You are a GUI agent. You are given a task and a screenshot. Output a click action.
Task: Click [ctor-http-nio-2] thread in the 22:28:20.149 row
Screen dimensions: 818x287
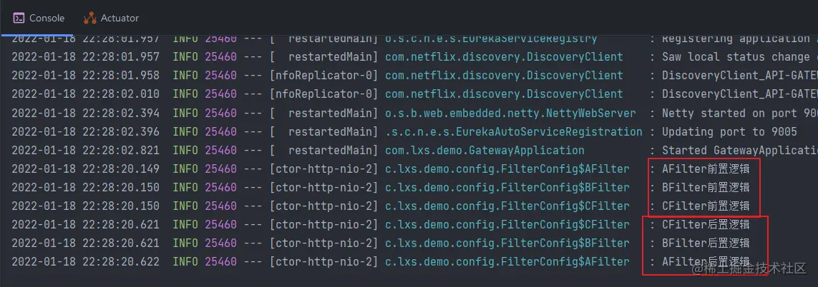(x=324, y=168)
